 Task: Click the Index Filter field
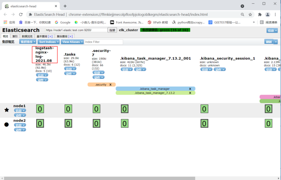click(103, 42)
